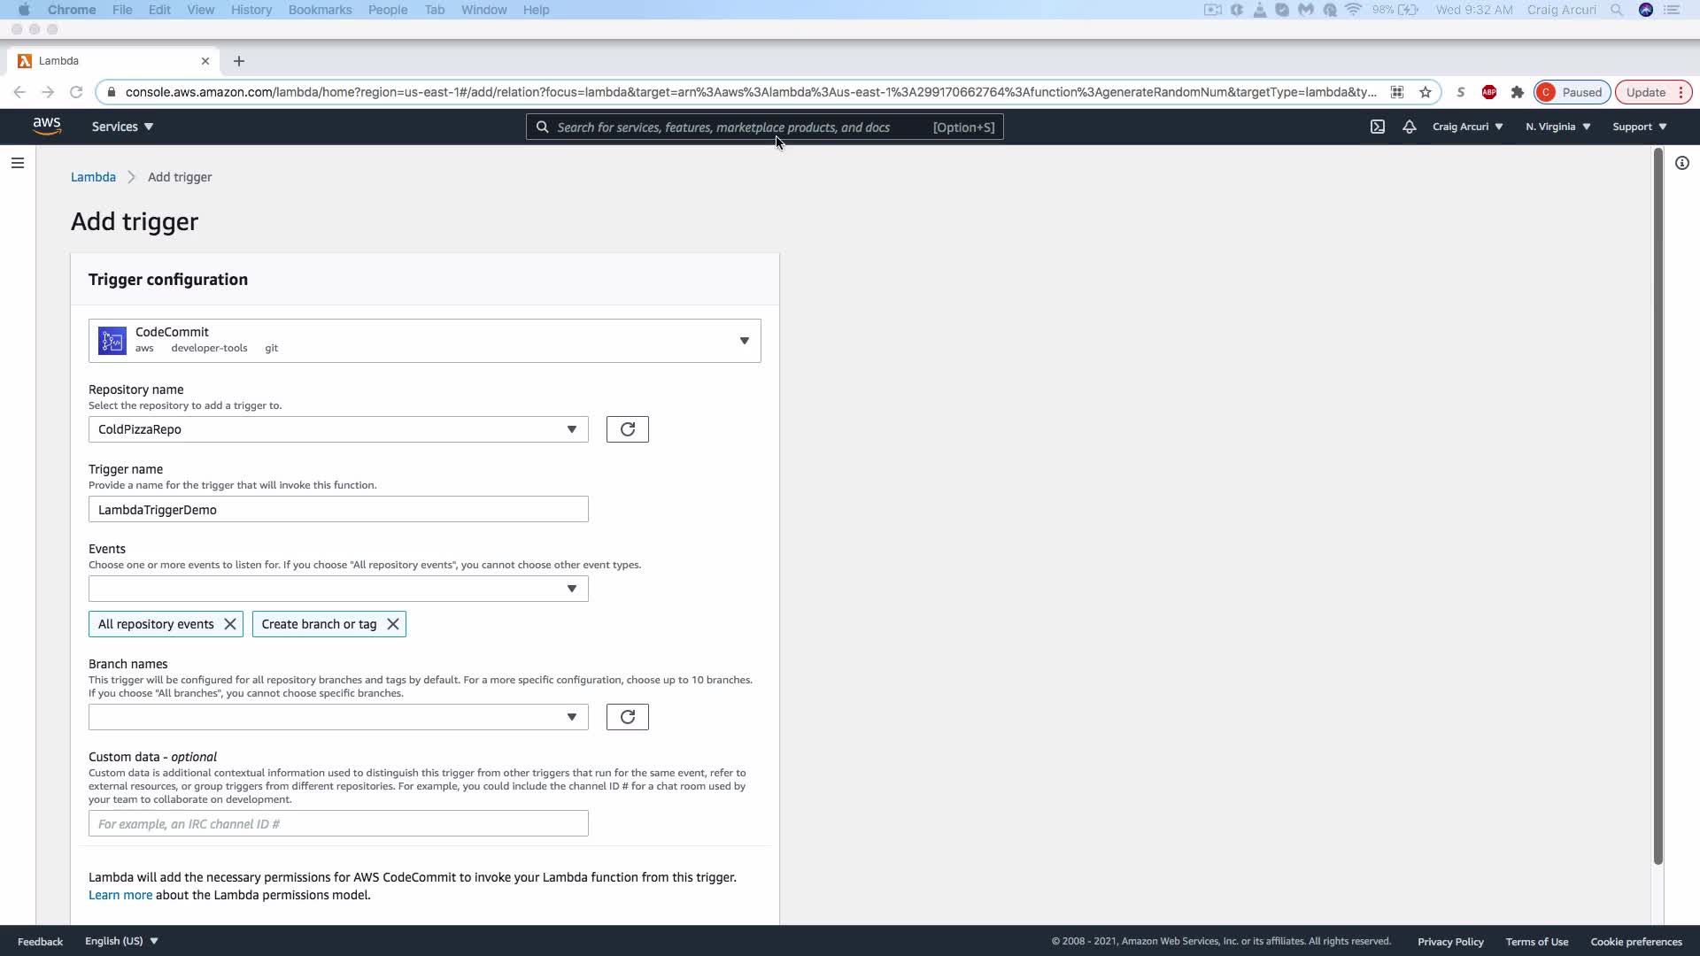Click the page vertical scrollbar
Screen dimensions: 1700x956
click(x=1657, y=505)
